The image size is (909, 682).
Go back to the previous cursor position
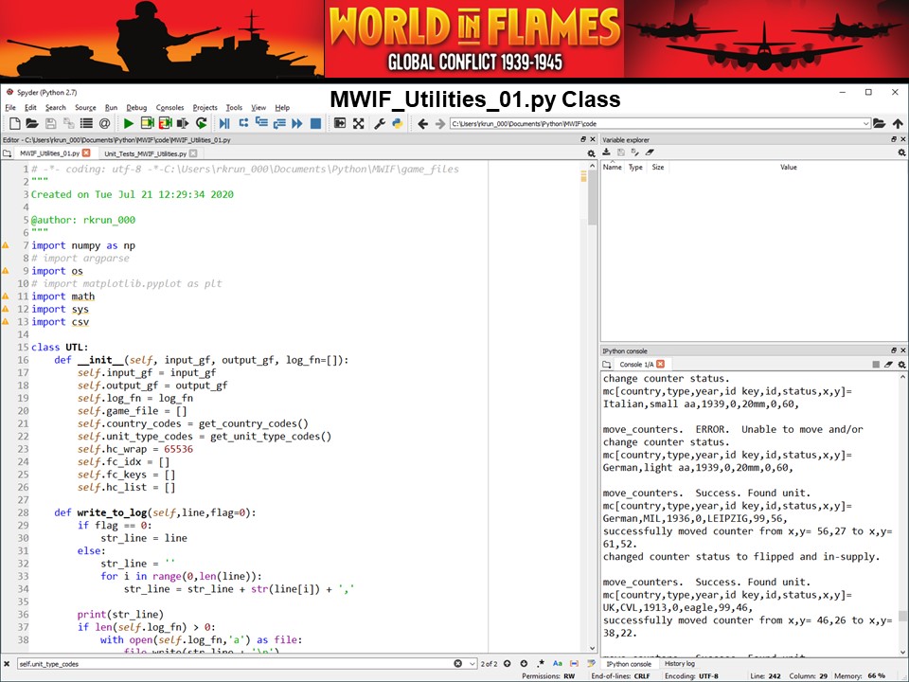click(x=422, y=123)
